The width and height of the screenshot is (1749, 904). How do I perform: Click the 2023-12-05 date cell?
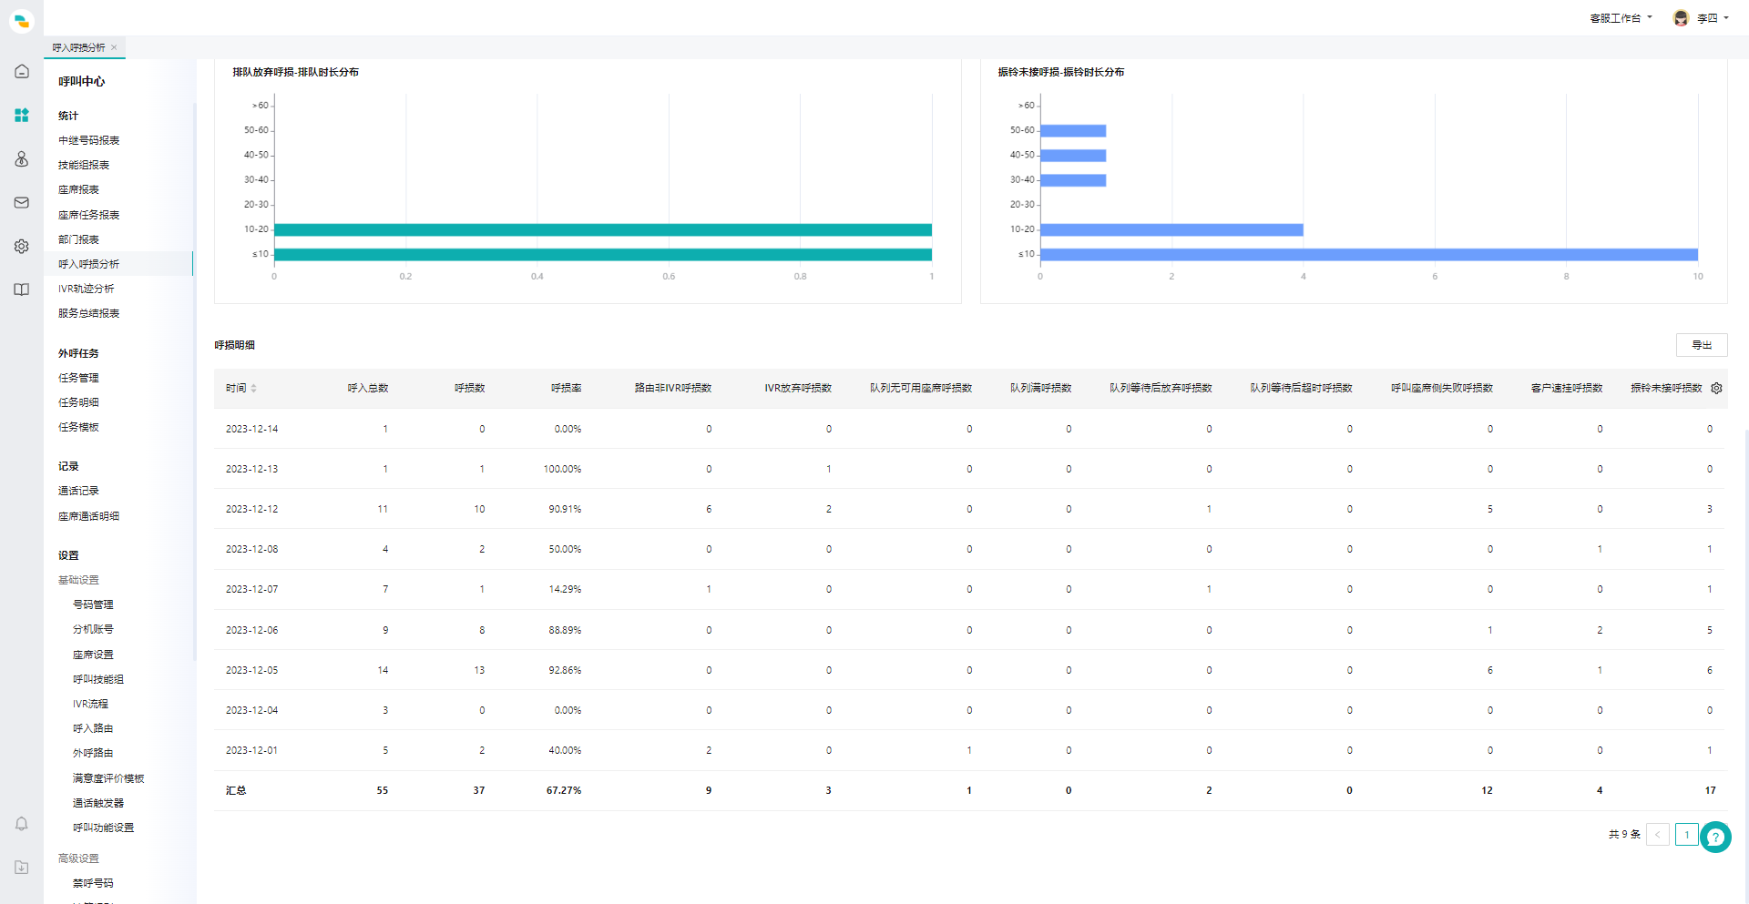(x=252, y=670)
